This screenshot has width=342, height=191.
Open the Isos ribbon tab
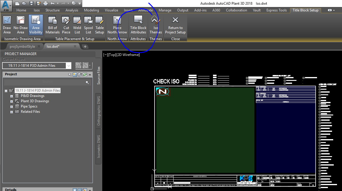(x=37, y=10)
